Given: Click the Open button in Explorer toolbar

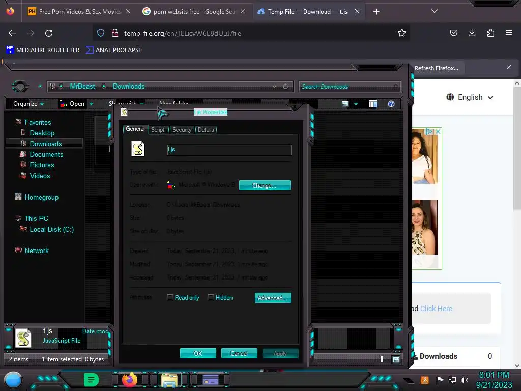Looking at the screenshot, I should point(72,104).
